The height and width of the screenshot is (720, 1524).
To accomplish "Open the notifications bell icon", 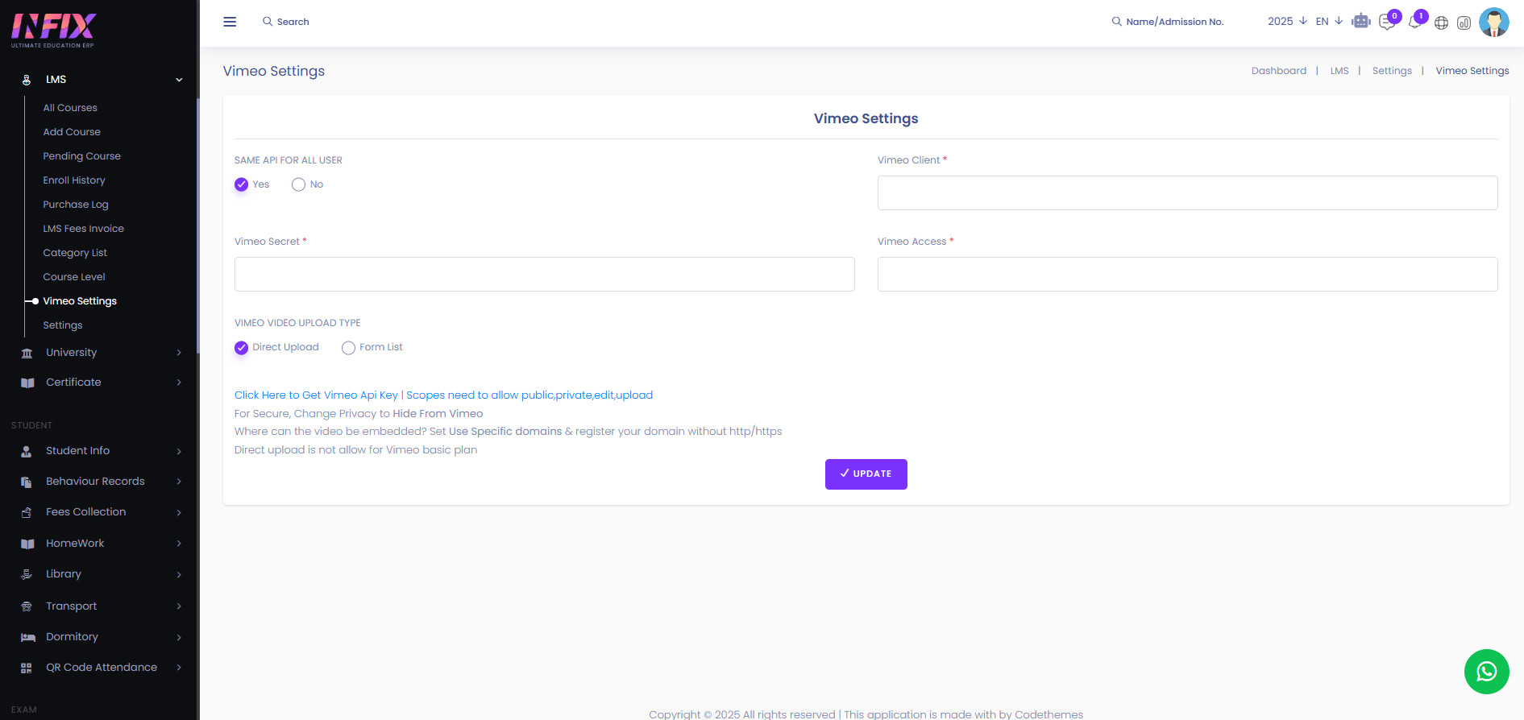I will tap(1415, 22).
